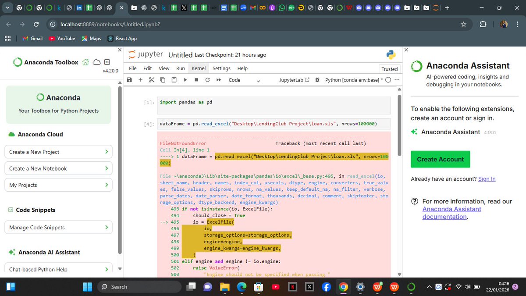Open the Settings menu
Image resolution: width=526 pixels, height=296 pixels.
pyautogui.click(x=221, y=68)
